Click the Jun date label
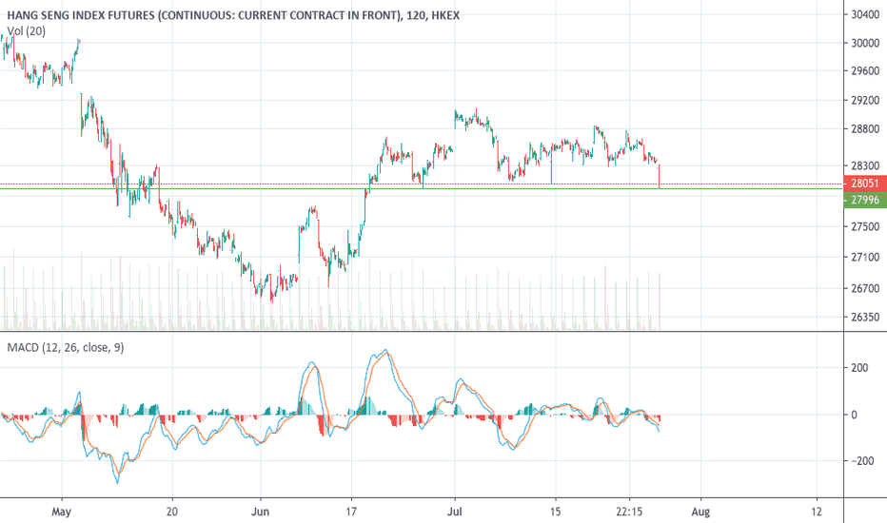 (260, 512)
